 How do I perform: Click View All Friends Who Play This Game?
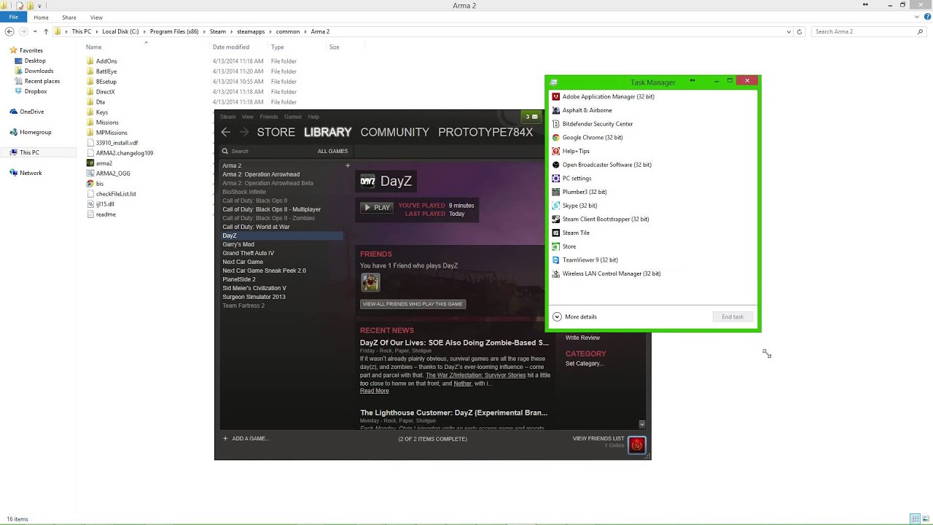click(x=413, y=304)
